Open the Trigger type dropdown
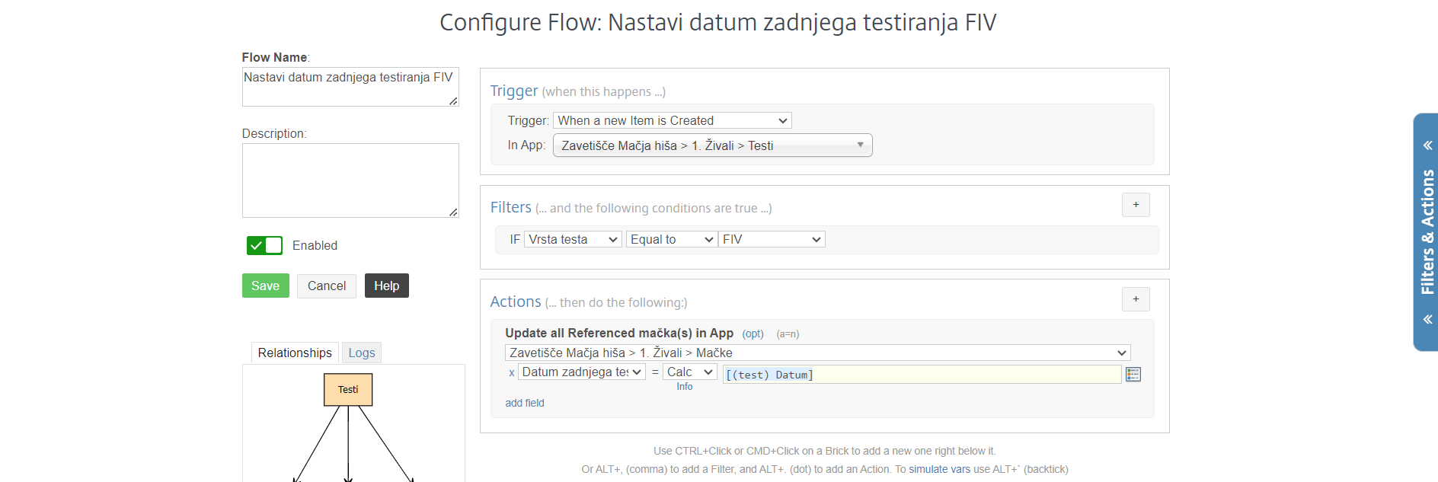Image resolution: width=1438 pixels, height=482 pixels. (672, 120)
